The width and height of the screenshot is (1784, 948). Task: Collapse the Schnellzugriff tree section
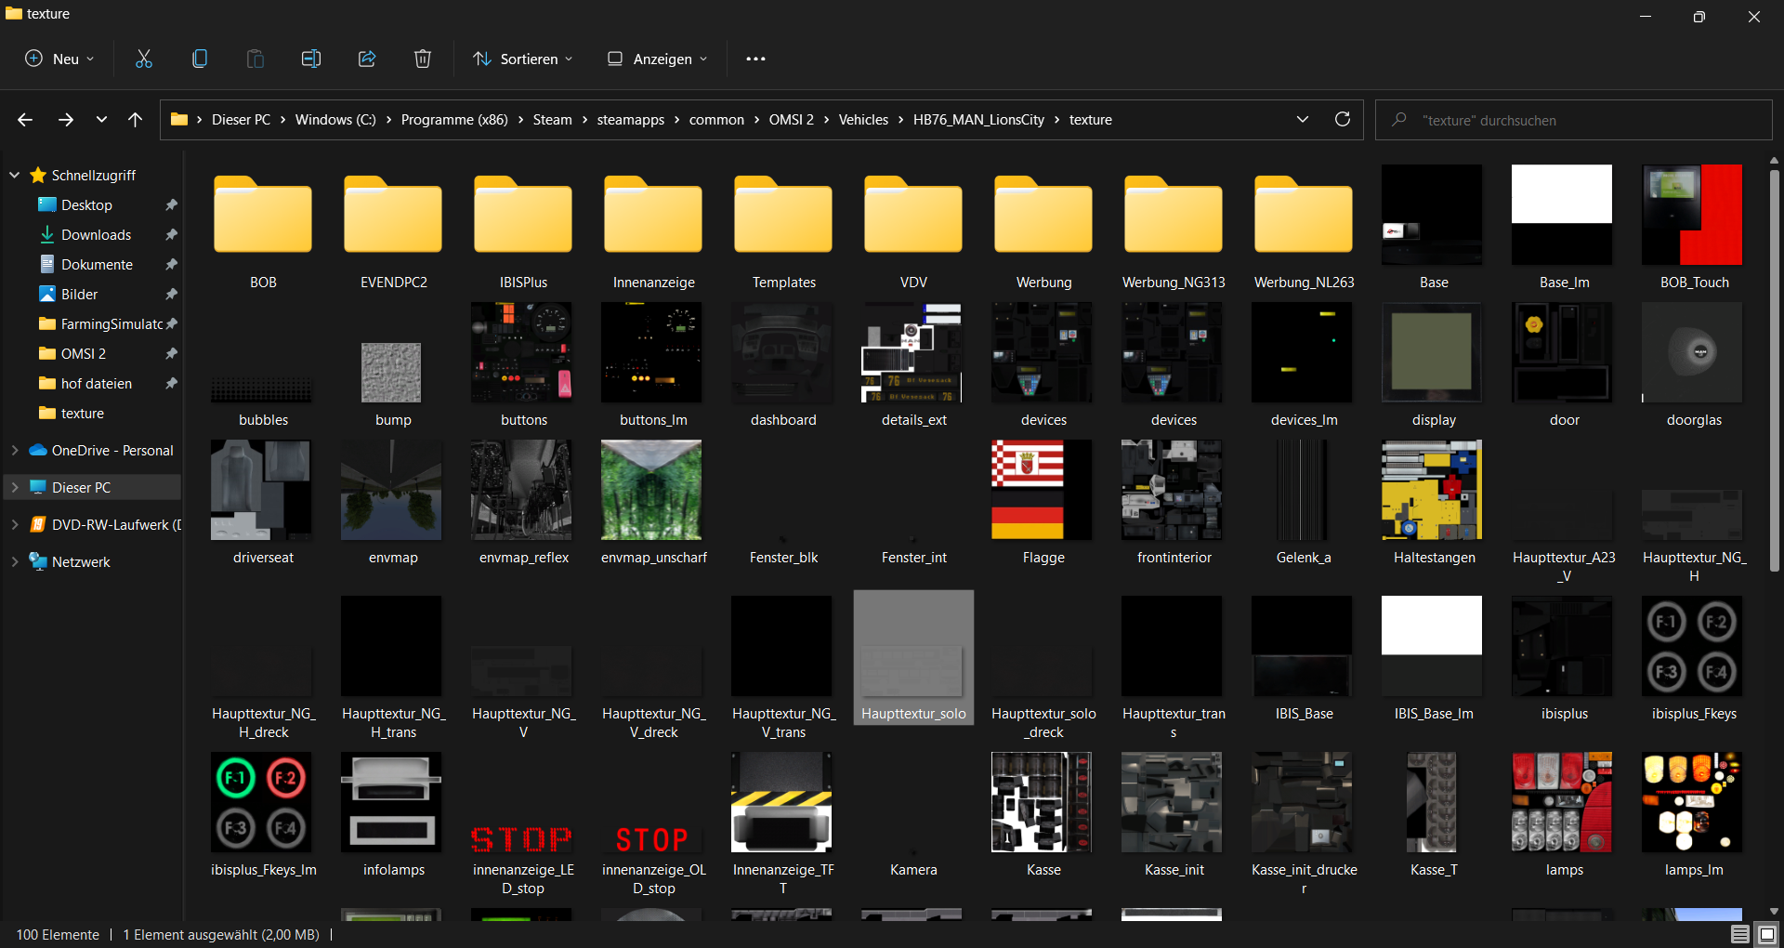pos(15,175)
